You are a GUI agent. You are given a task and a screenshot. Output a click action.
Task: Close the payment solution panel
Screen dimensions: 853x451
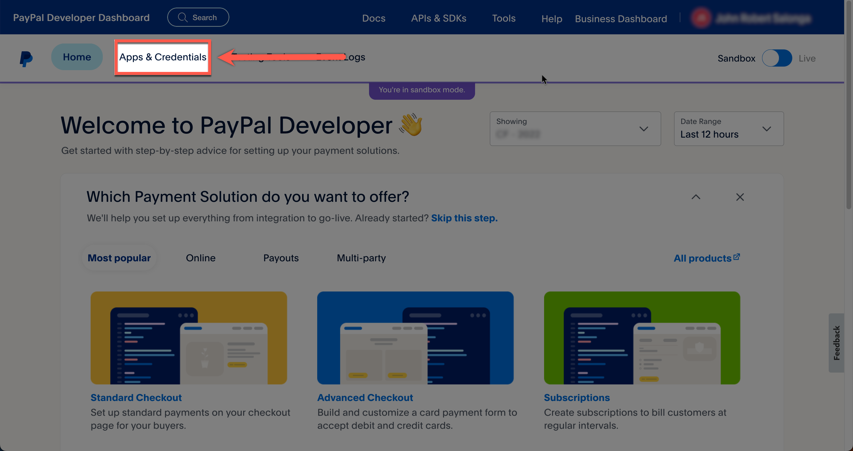740,197
